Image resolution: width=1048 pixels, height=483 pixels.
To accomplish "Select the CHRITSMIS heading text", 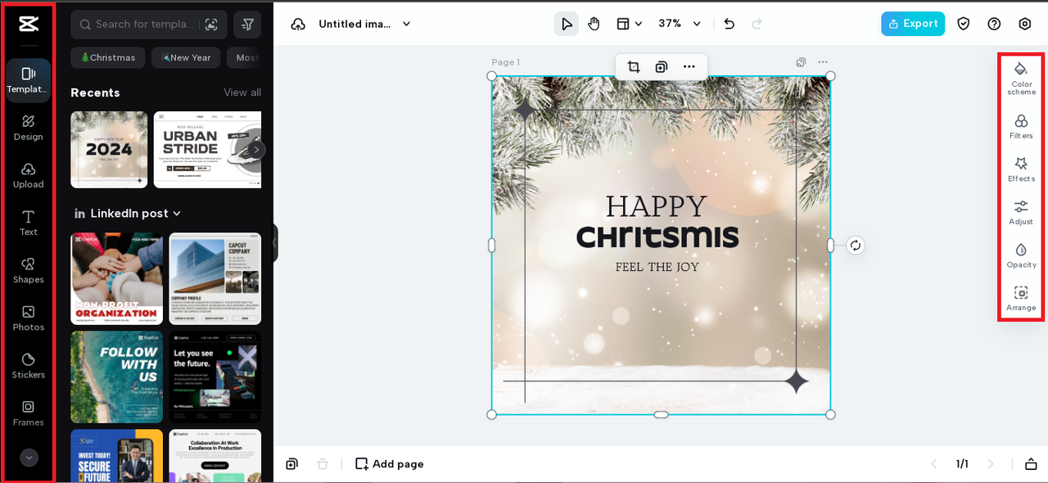I will (x=657, y=237).
